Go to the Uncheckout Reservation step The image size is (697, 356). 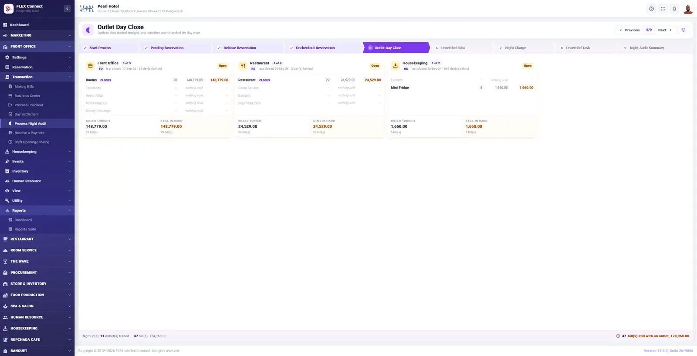coord(323,48)
